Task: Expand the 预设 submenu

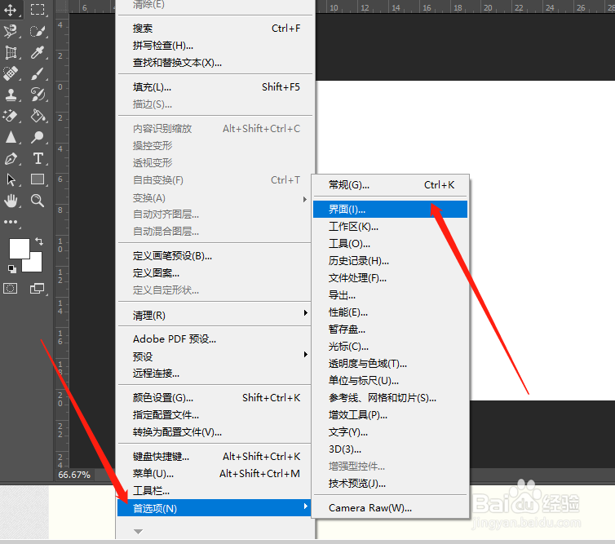Action: pos(215,356)
